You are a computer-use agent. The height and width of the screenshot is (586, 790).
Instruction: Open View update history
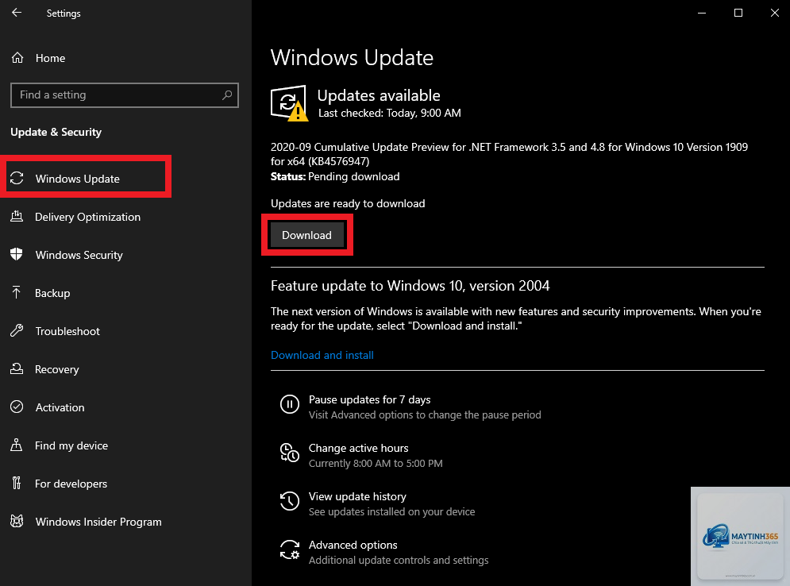(357, 496)
